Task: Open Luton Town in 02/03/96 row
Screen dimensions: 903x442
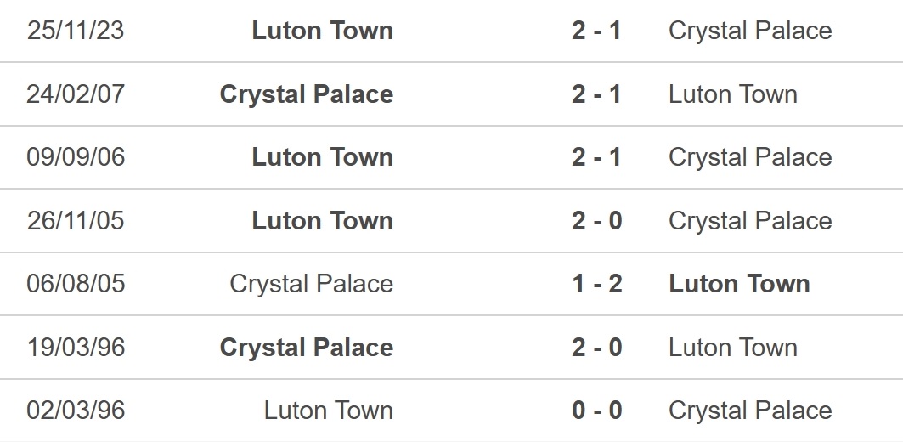Action: pyautogui.click(x=329, y=411)
